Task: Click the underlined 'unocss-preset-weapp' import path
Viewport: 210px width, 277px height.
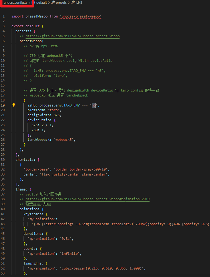Action: (81, 16)
